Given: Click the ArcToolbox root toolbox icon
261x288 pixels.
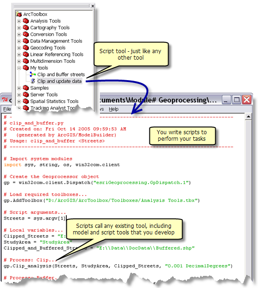Looking at the screenshot, I should coord(19,14).
